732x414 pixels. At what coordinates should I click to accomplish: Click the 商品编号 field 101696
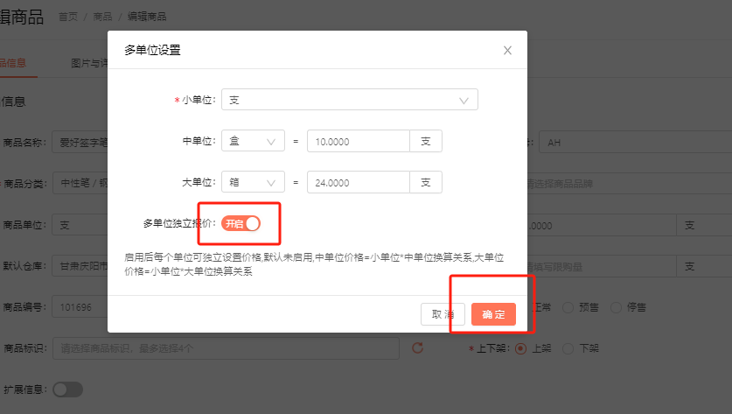(x=80, y=307)
